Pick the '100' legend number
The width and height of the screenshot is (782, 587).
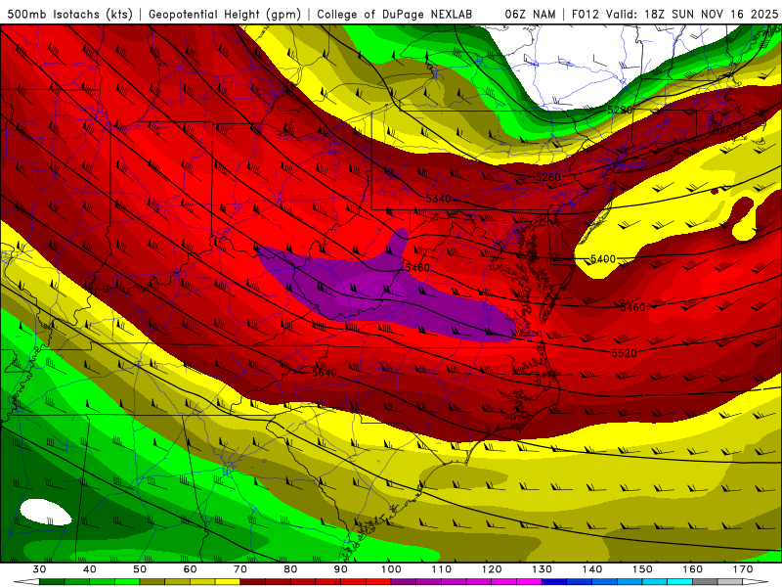pyautogui.click(x=391, y=569)
